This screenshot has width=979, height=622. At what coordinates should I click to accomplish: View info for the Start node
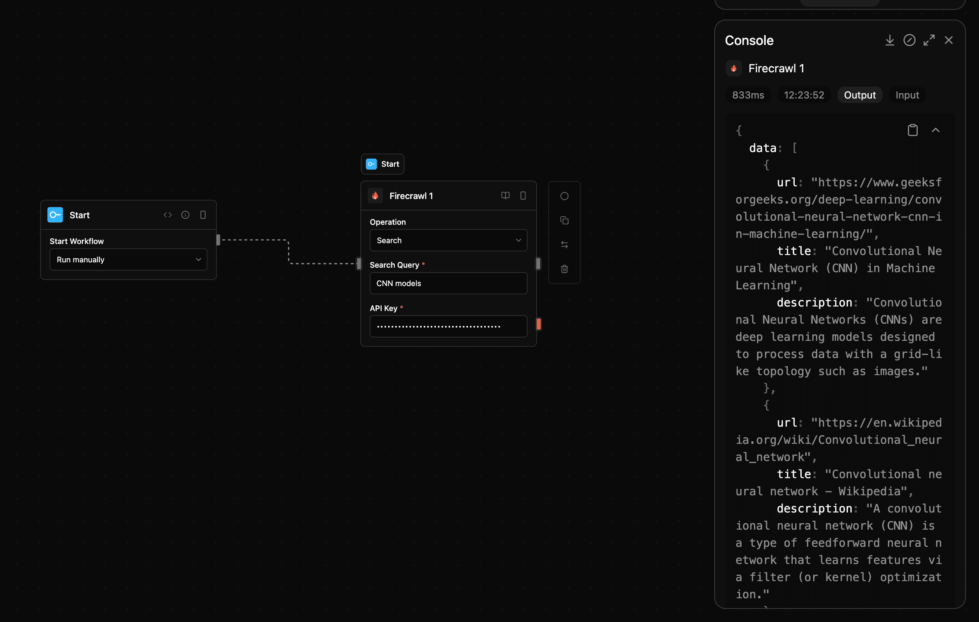point(185,215)
